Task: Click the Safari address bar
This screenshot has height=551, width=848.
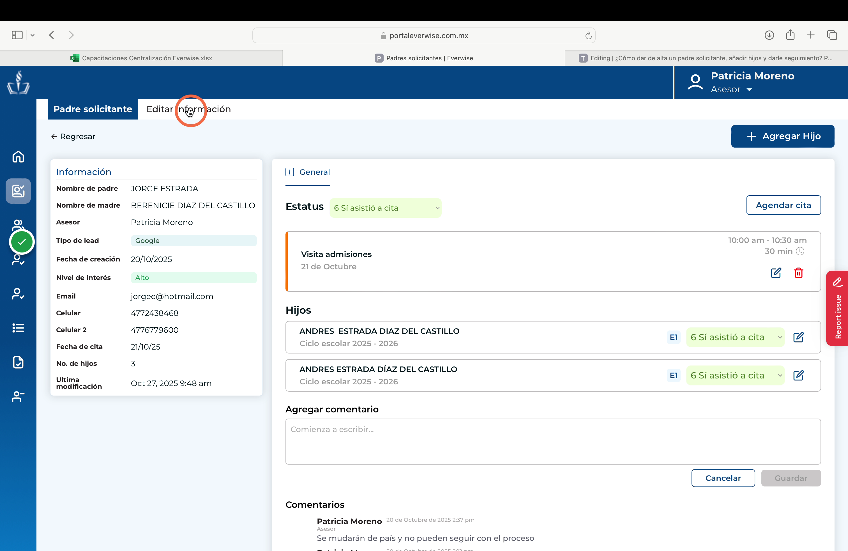Action: click(x=424, y=35)
